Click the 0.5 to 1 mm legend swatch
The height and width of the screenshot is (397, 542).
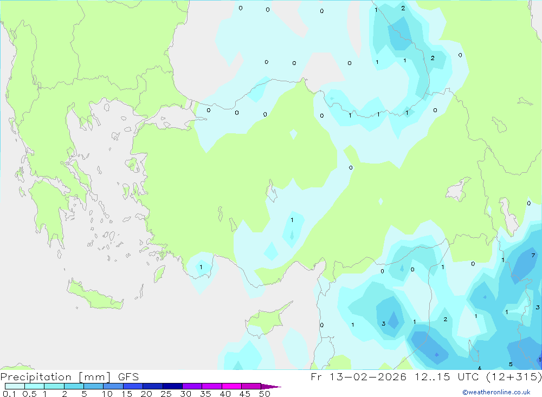(x=35, y=386)
